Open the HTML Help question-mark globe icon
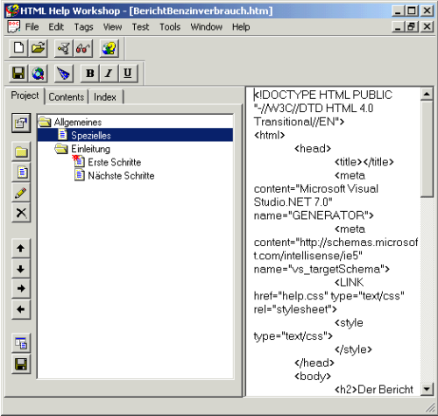This screenshot has height=416, width=438. coord(109,48)
